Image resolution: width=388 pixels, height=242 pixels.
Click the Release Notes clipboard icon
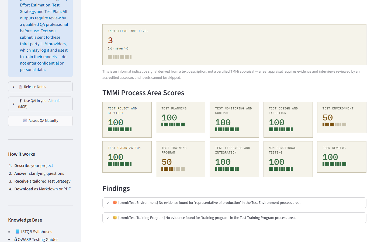coord(20,87)
